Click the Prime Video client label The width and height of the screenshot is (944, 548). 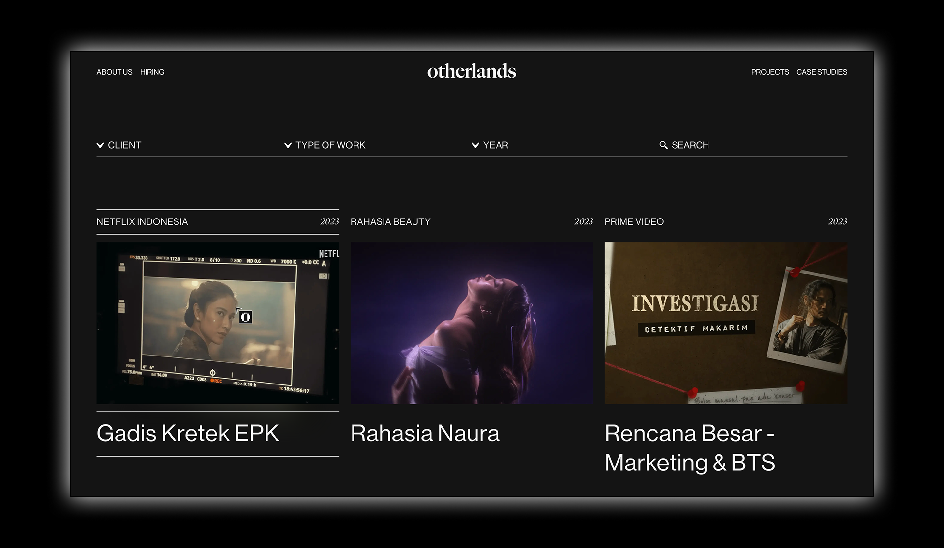pos(634,222)
